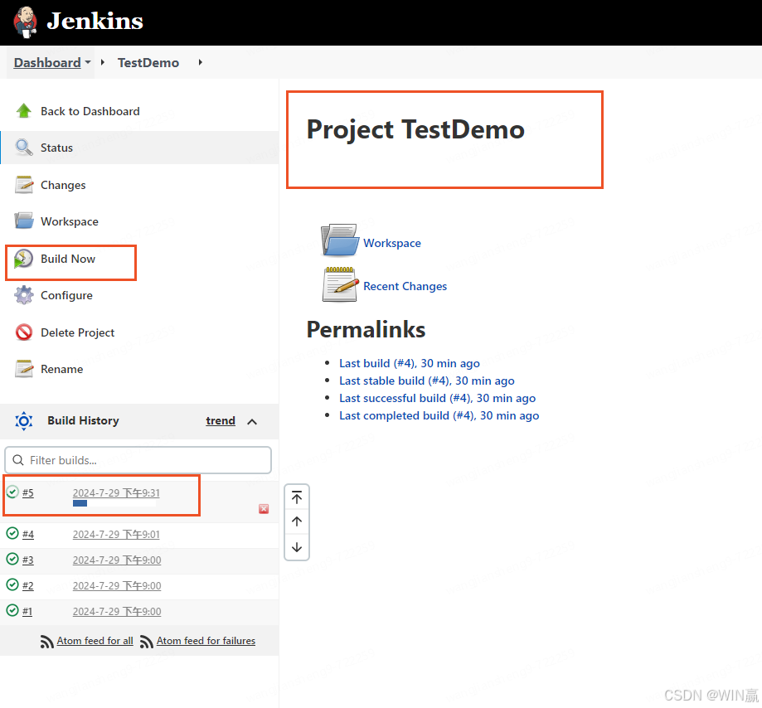Click build #2 timestamp 2024-7-29 下午9:00

(x=117, y=586)
